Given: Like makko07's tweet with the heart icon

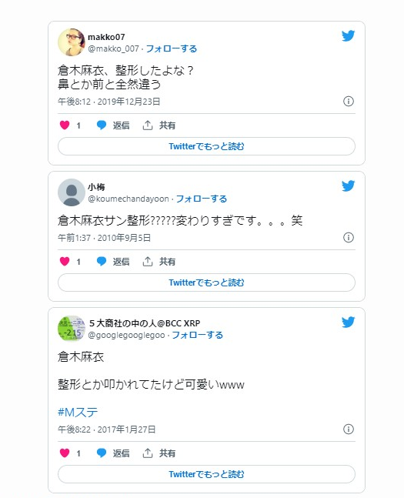Looking at the screenshot, I should [65, 125].
